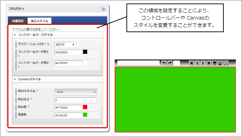The height and width of the screenshot is (137, 242).
Task: Open the layers stack icon
Action: tap(215, 63)
